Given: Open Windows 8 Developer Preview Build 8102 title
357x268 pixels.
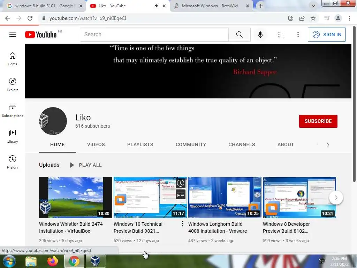Looking at the screenshot, I should click(286, 228).
